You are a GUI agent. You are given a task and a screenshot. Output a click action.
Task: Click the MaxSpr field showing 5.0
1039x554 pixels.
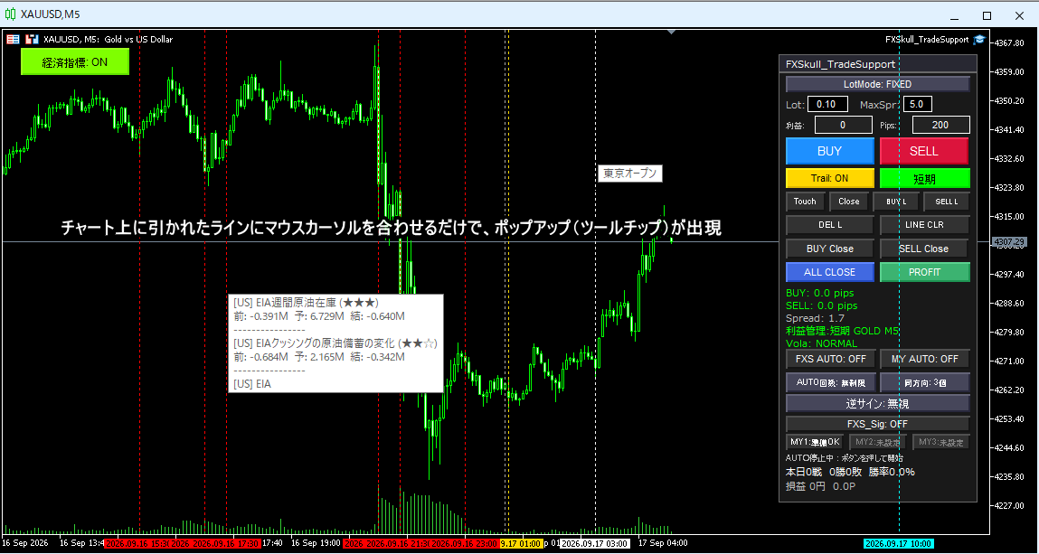tap(918, 104)
